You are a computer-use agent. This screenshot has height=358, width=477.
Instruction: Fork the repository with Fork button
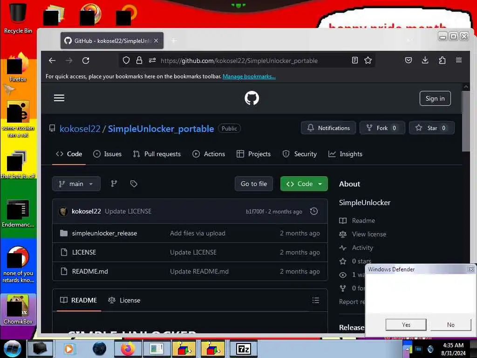click(x=382, y=128)
